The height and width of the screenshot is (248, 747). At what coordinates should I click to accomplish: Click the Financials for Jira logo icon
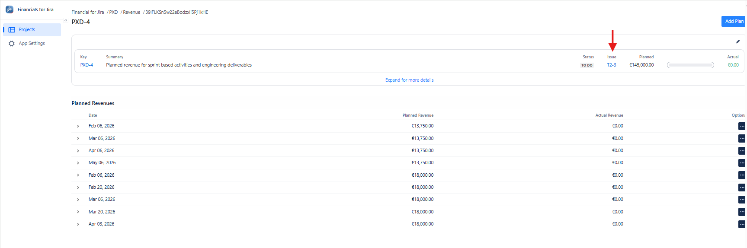point(10,10)
